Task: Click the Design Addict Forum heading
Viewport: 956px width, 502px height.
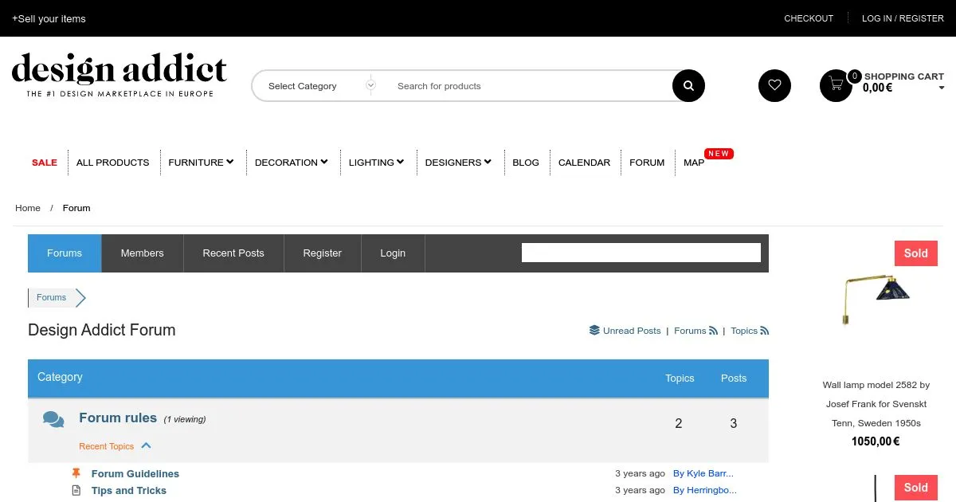Action: click(x=102, y=330)
